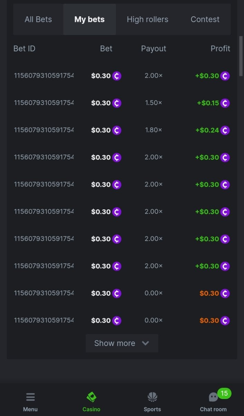The image size is (244, 416).
Task: Switch to the All Bets tab
Action: pyautogui.click(x=38, y=19)
